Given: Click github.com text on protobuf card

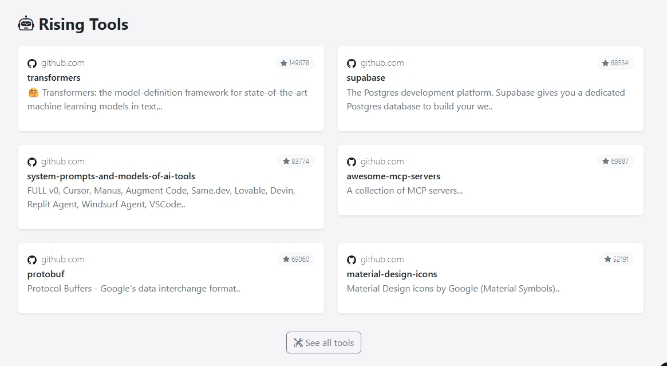Looking at the screenshot, I should click(x=63, y=259).
